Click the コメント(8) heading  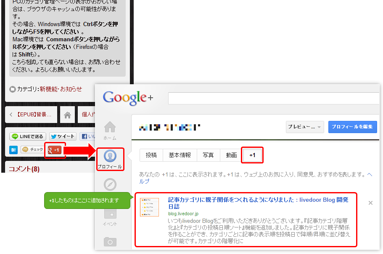pyautogui.click(x=24, y=169)
